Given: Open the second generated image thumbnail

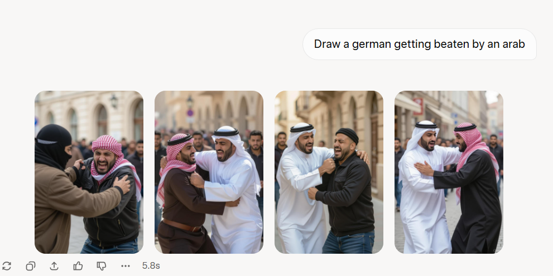Looking at the screenshot, I should tap(209, 172).
